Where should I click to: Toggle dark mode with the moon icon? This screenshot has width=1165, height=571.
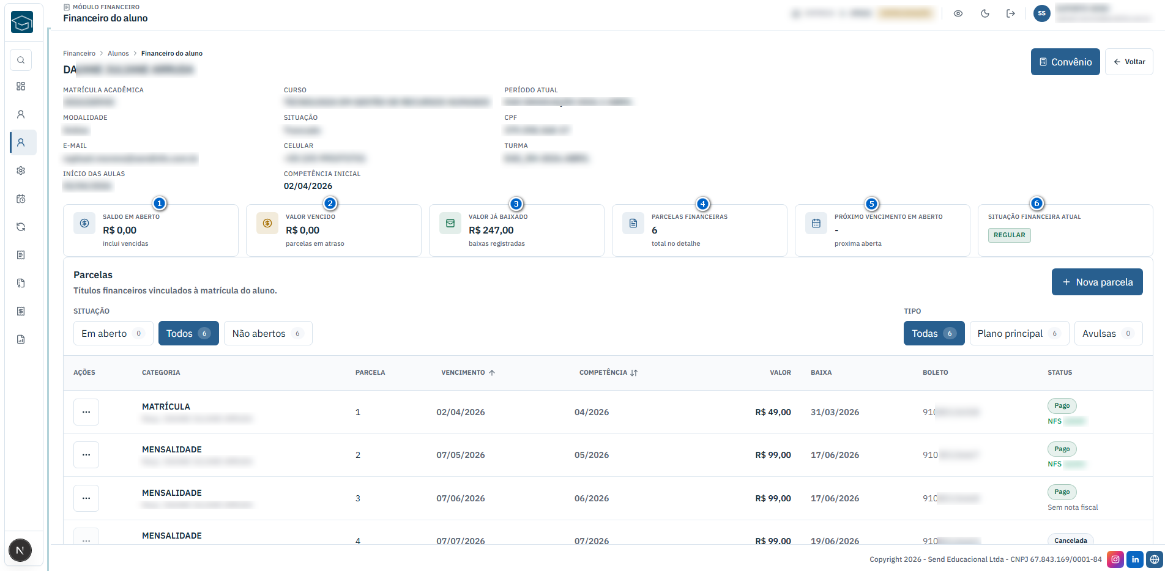(985, 13)
